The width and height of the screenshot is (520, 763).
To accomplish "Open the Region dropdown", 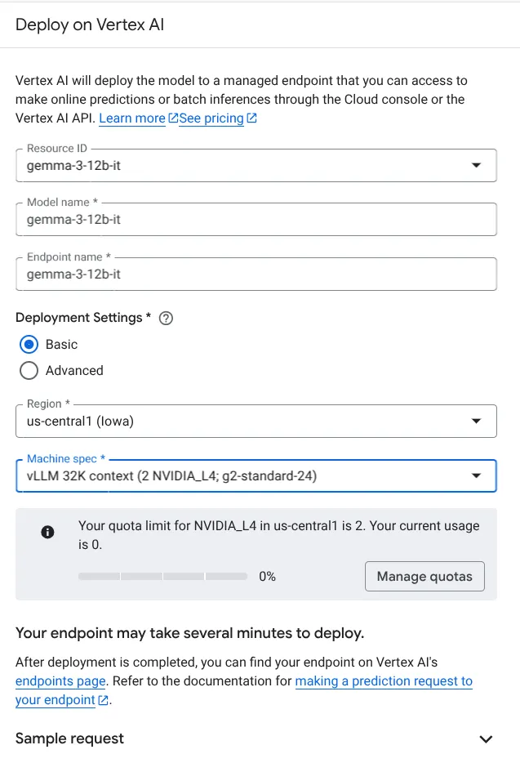I will click(x=256, y=421).
